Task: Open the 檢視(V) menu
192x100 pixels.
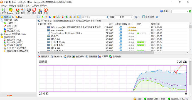Action: [x=12, y=6]
